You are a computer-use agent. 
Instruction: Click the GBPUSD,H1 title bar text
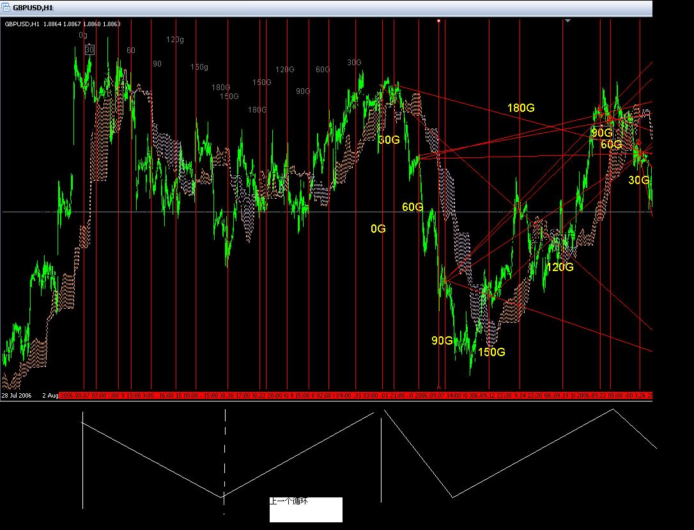click(x=33, y=8)
